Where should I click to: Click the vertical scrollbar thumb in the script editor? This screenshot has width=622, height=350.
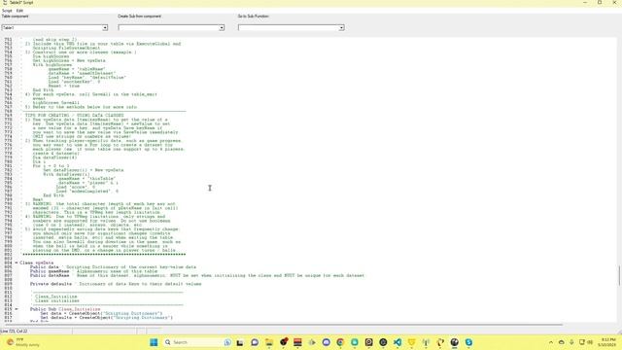[619, 275]
